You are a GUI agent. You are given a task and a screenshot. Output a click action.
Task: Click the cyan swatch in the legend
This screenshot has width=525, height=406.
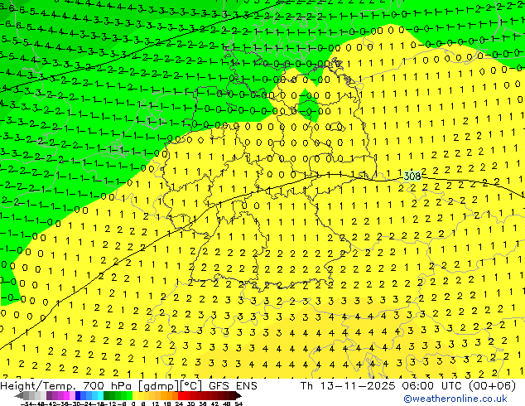[101, 395]
